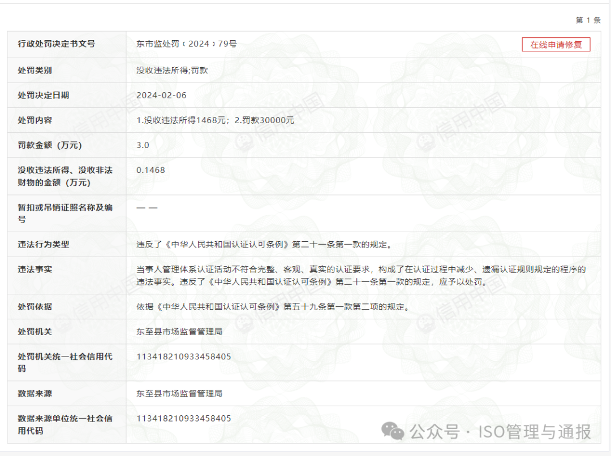This screenshot has height=456, width=611.
Task: Click the 处罚机关统一社会信用代码 label
Action: point(65,362)
